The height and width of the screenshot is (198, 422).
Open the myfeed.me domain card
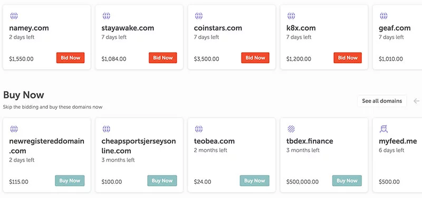[397, 155]
